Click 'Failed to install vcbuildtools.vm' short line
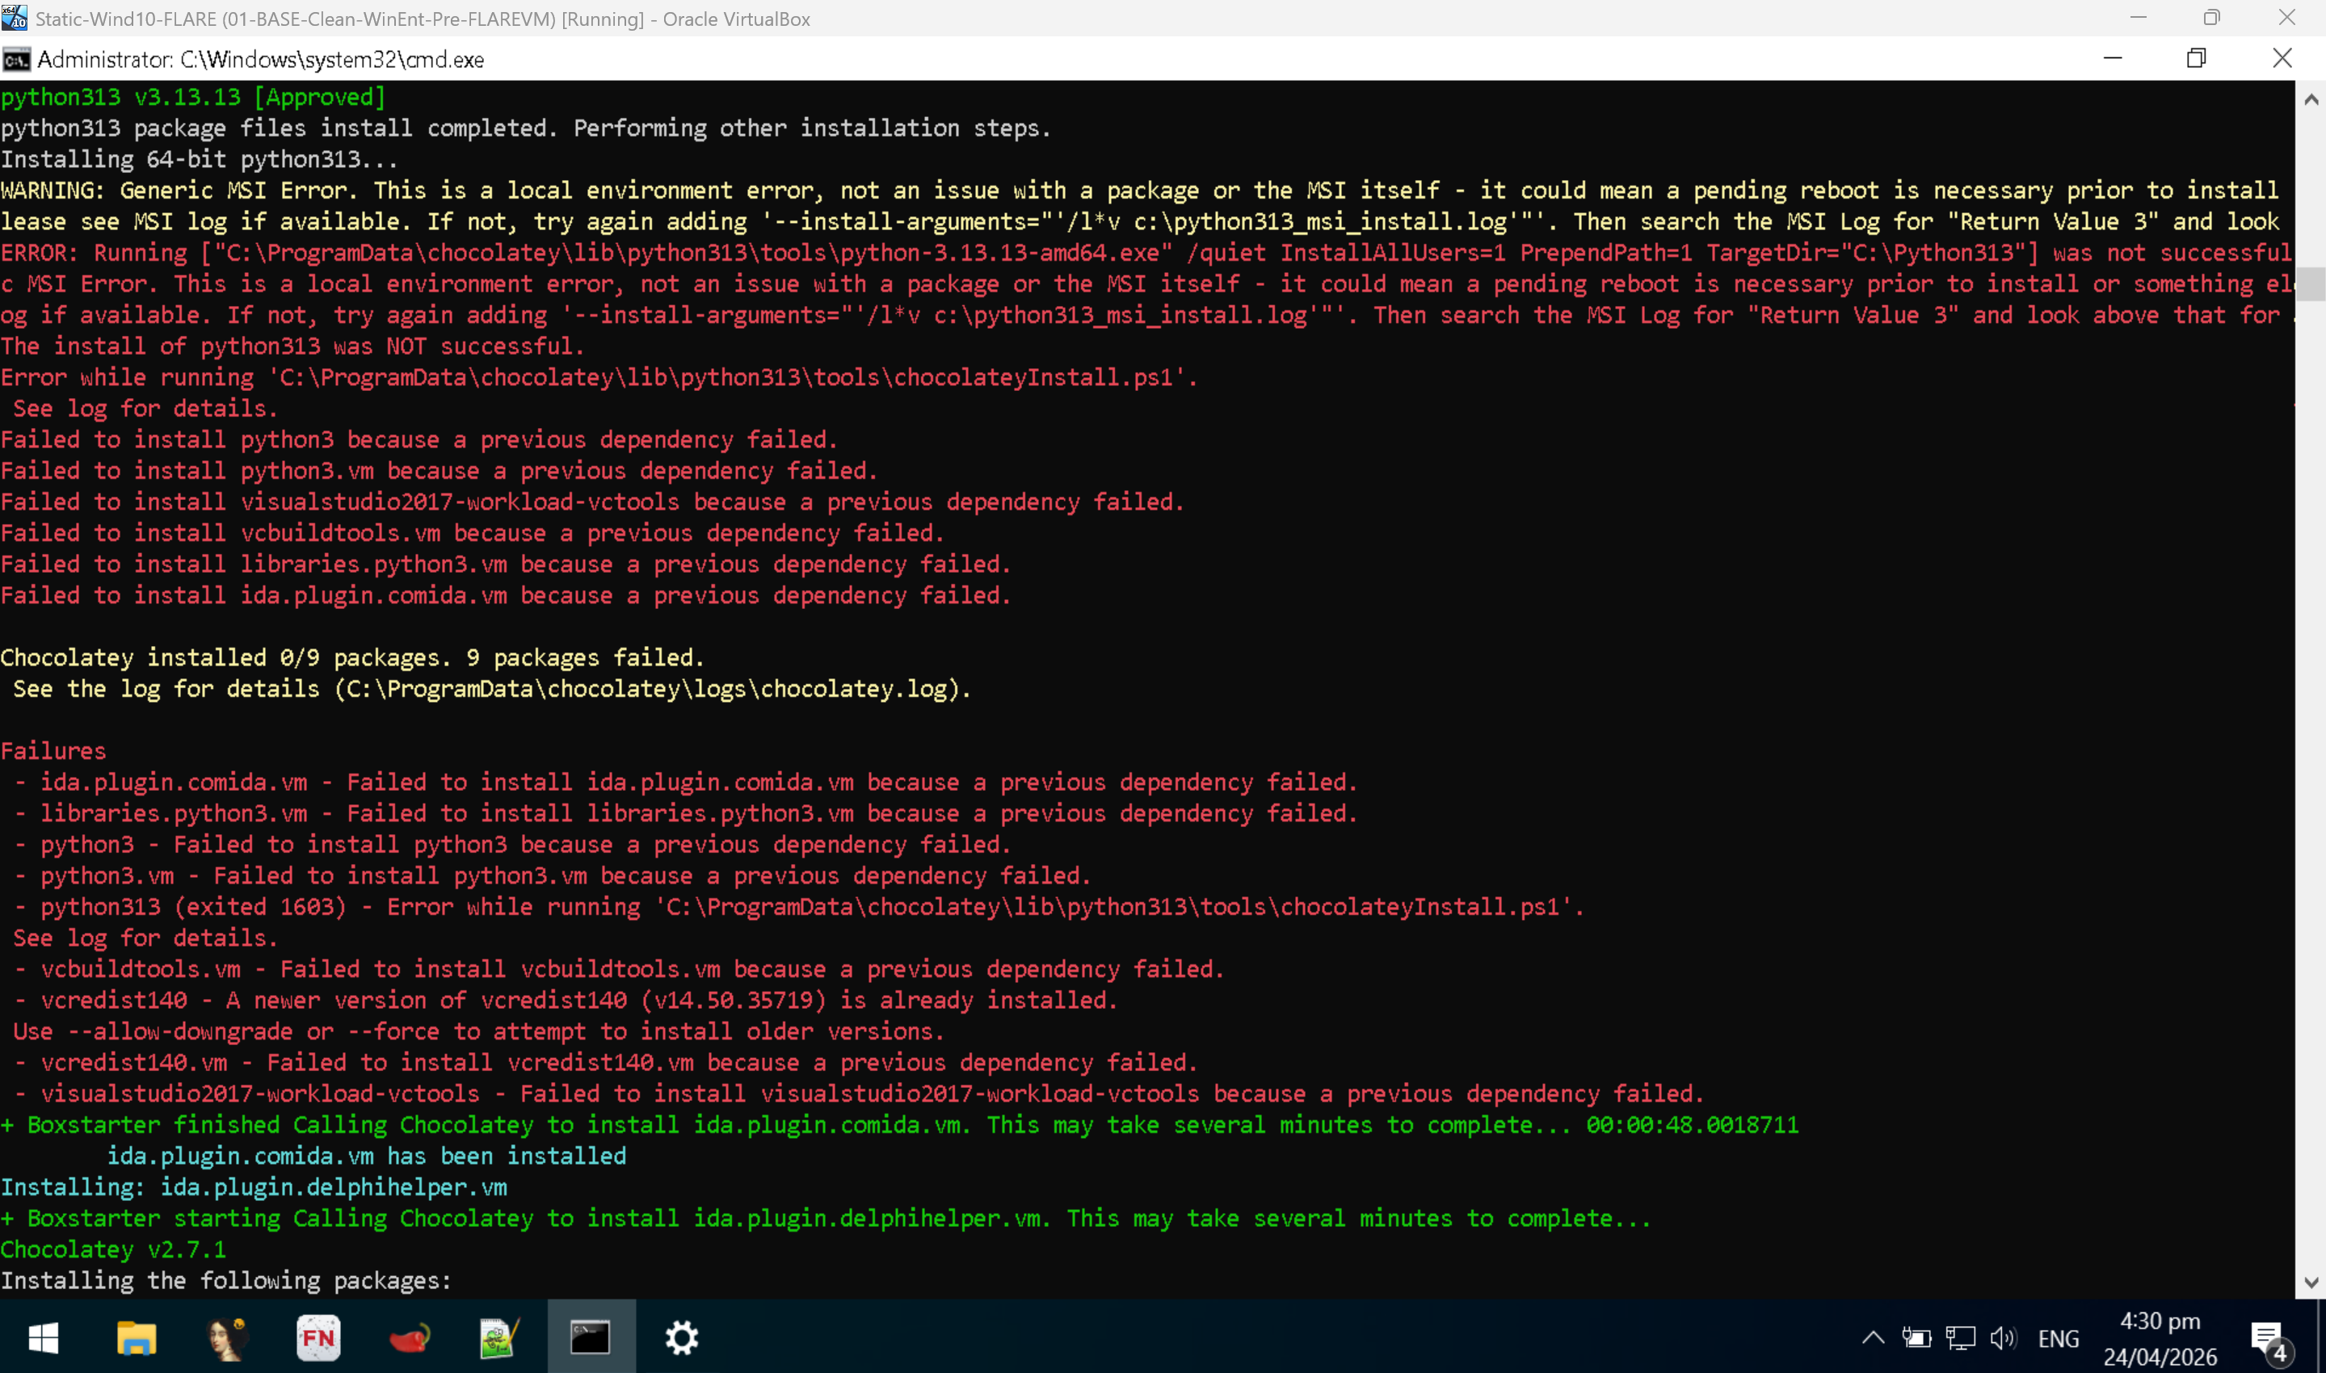 tap(472, 533)
